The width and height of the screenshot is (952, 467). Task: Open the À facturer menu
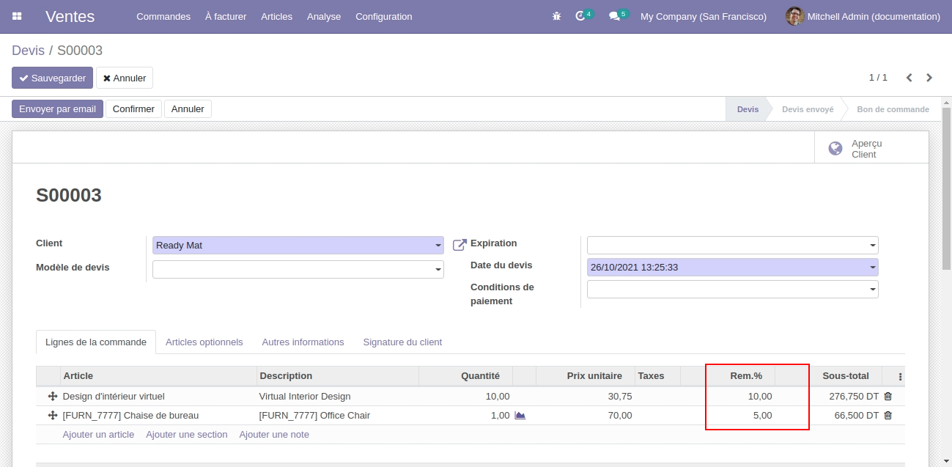point(226,16)
